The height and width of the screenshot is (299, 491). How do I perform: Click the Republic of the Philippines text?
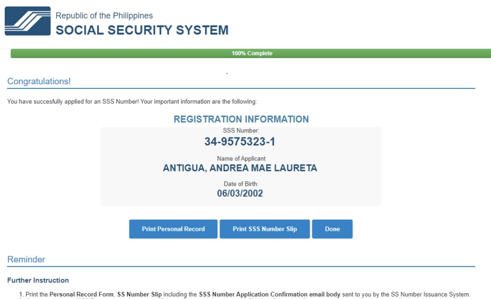pyautogui.click(x=104, y=16)
